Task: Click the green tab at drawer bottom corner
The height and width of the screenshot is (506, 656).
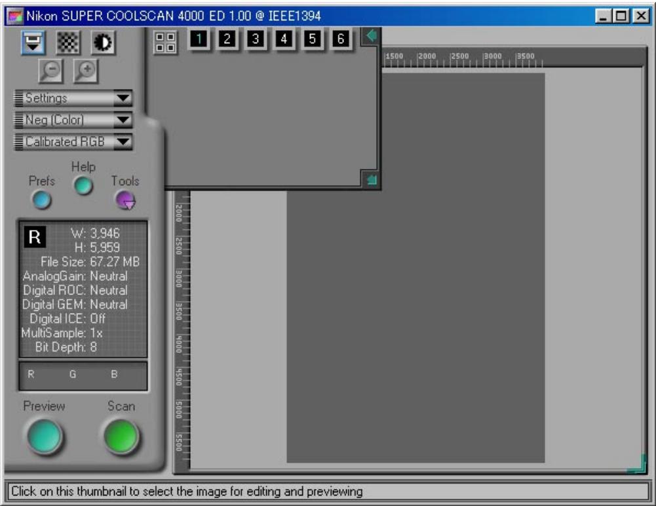Action: click(x=371, y=179)
